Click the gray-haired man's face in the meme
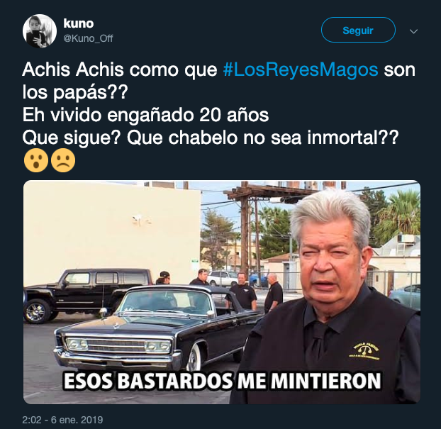The height and width of the screenshot is (429, 441). pos(332,259)
